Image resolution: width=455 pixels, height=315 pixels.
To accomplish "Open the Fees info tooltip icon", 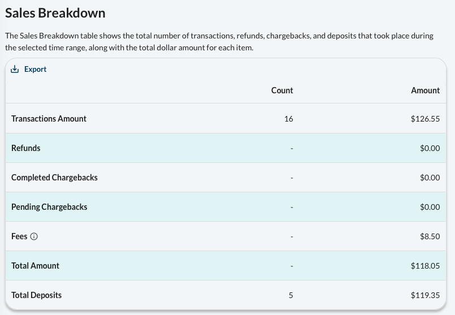I will pos(34,236).
